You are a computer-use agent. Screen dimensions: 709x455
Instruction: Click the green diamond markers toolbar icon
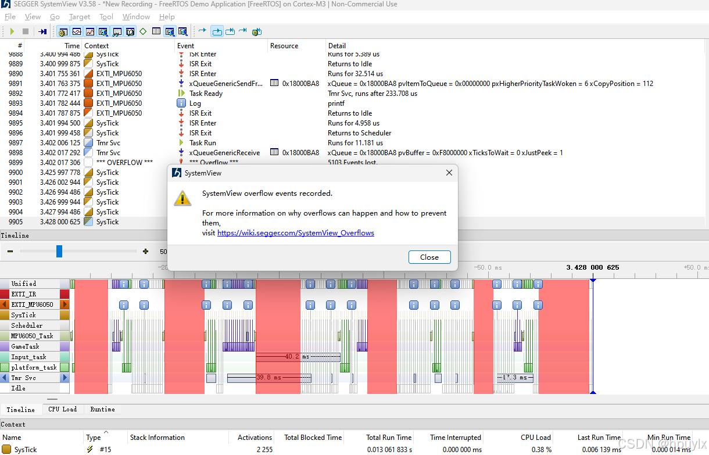click(x=143, y=31)
